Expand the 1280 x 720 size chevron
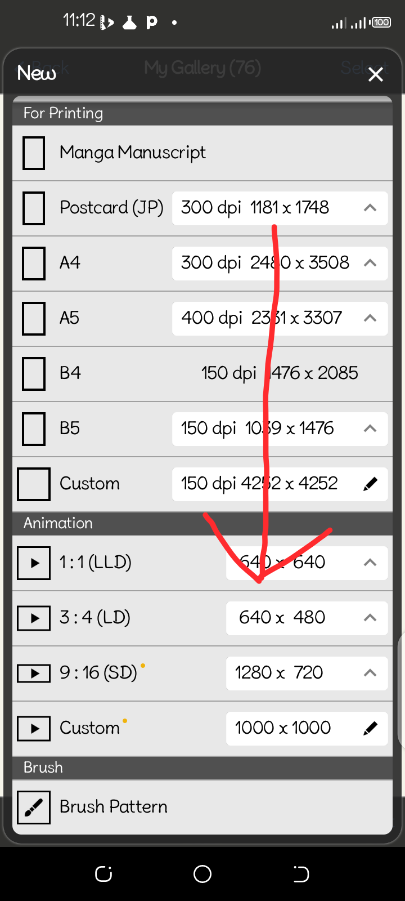 [370, 673]
